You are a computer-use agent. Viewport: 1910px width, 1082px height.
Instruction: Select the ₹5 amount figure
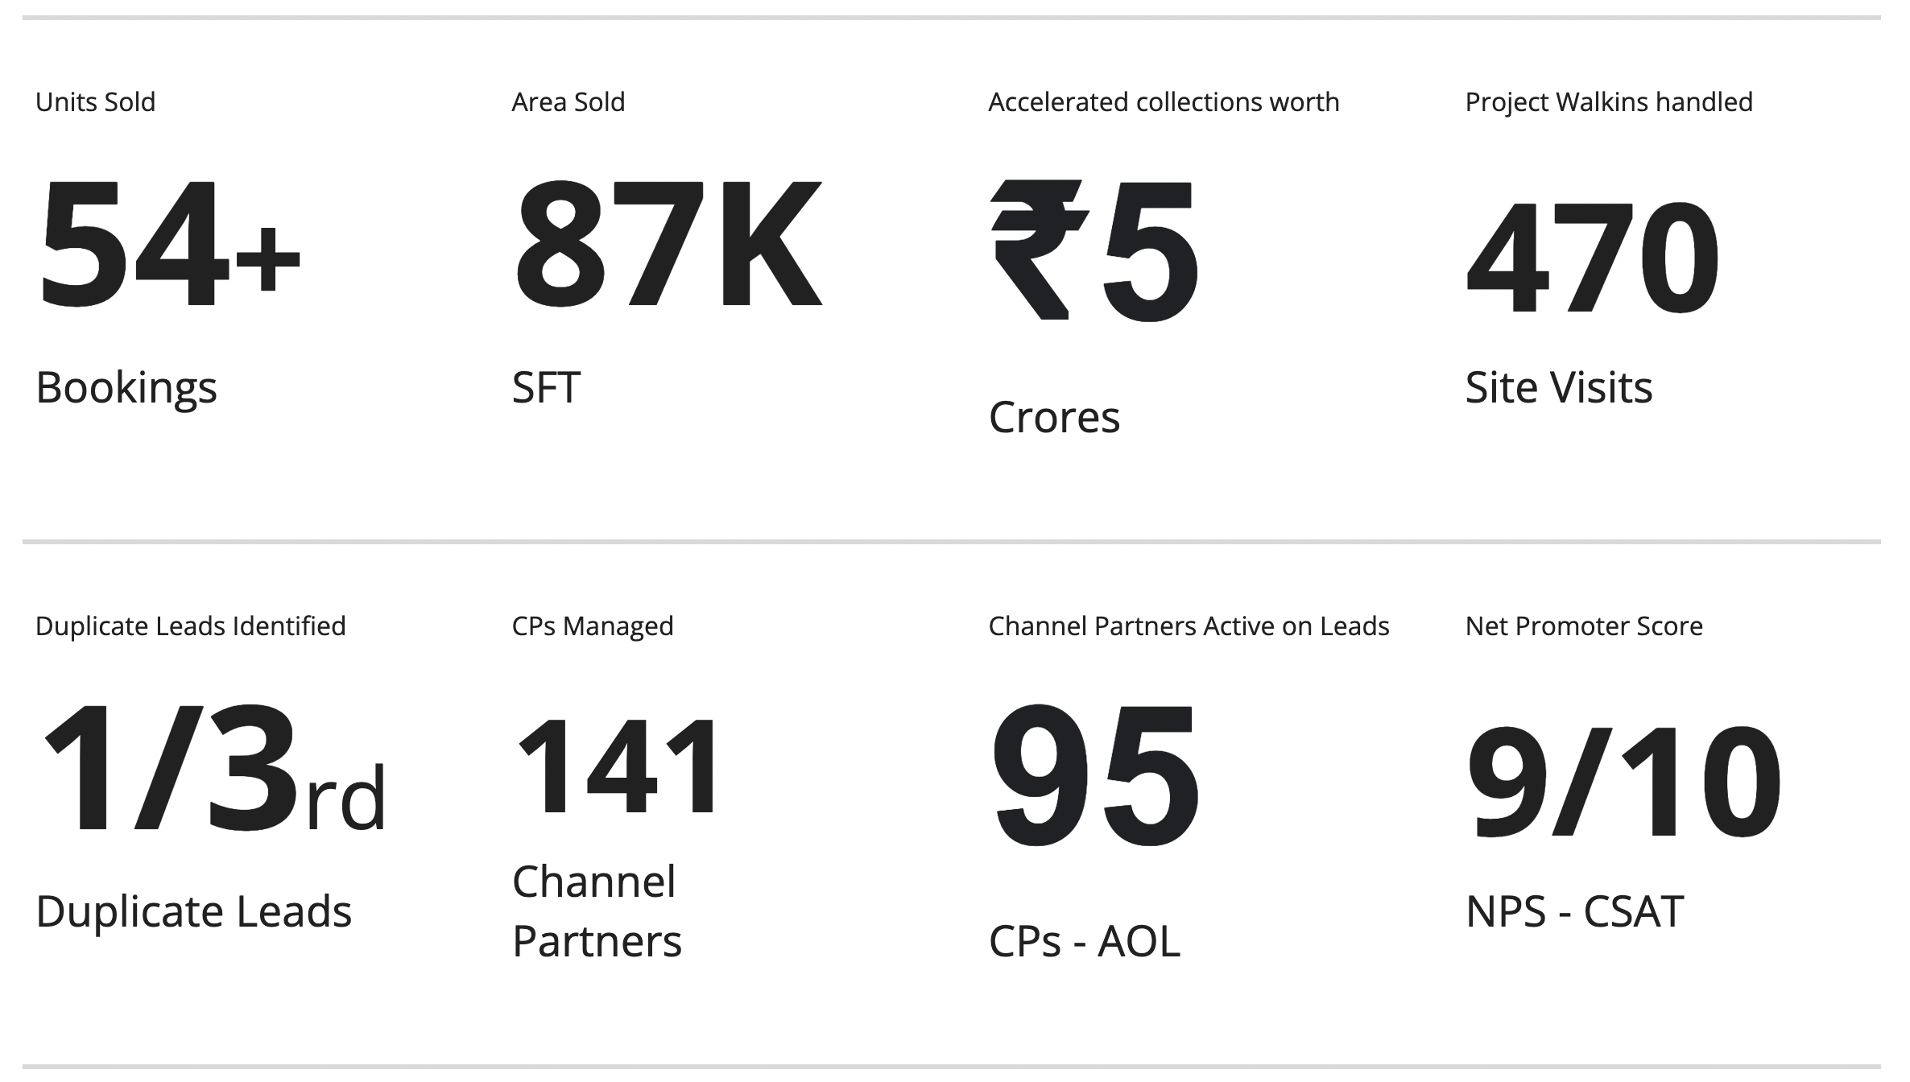coord(1094,251)
